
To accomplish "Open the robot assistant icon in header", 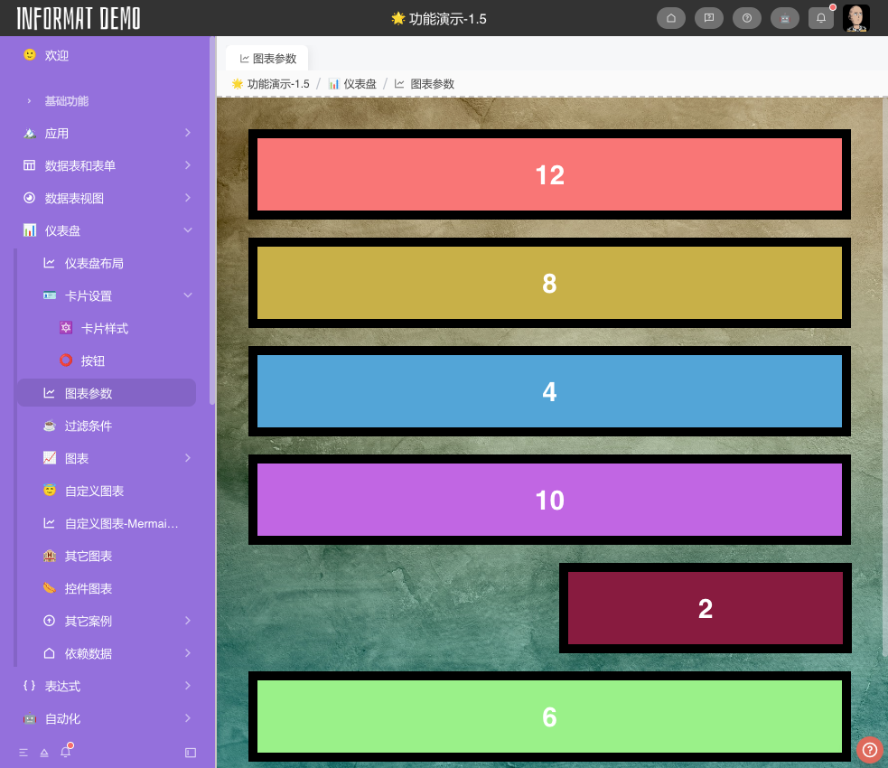I will tap(784, 18).
